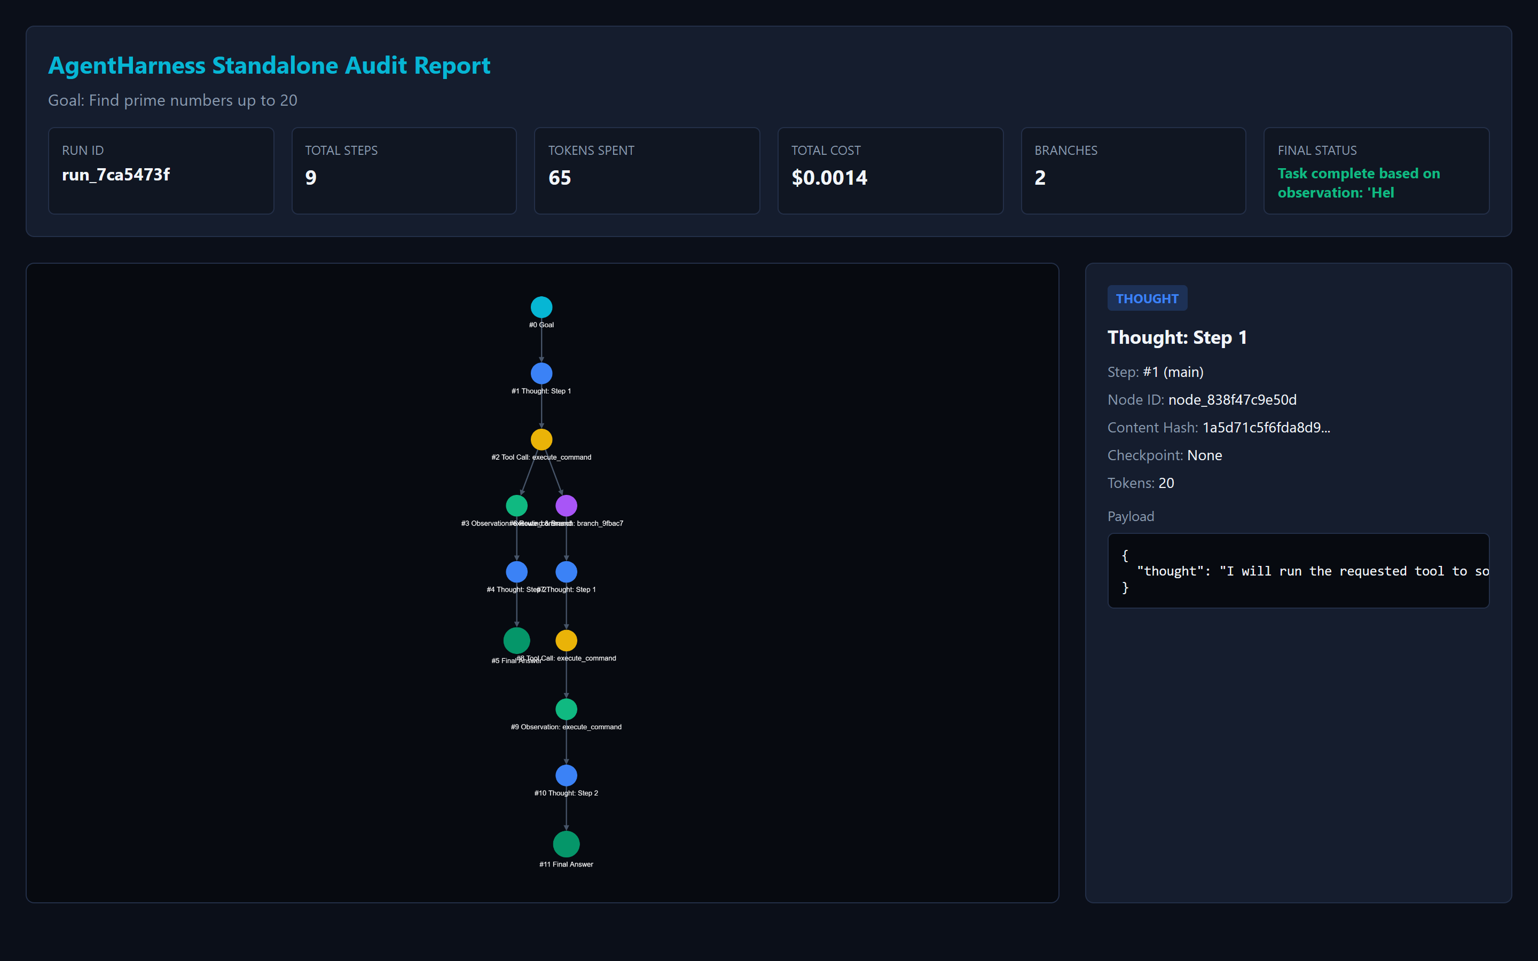1538x961 pixels.
Task: Click the payload JSON code box
Action: (1298, 571)
